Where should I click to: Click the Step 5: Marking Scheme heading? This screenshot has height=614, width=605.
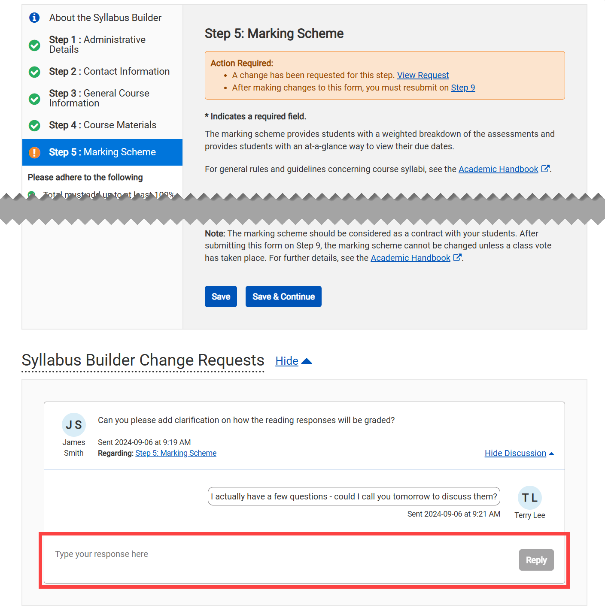[x=274, y=33]
